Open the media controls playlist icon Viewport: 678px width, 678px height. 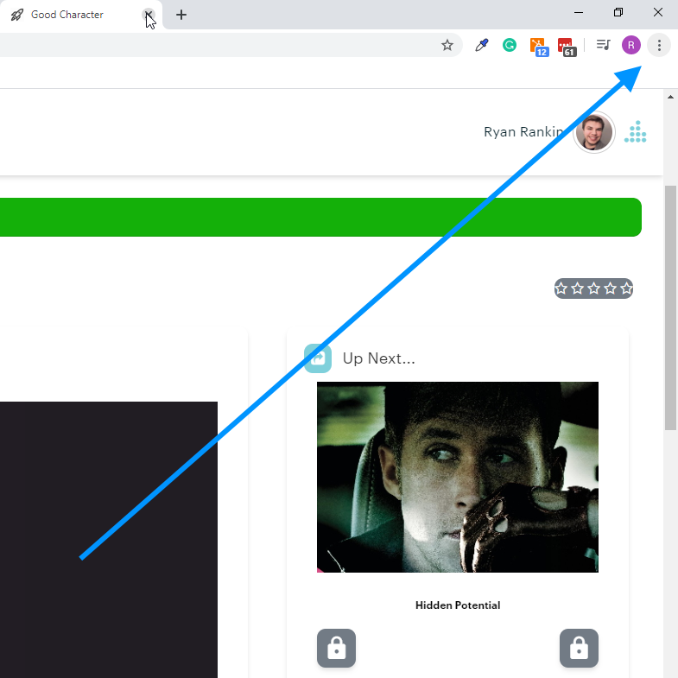[x=604, y=45]
